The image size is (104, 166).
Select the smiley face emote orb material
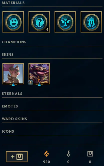point(13,22)
